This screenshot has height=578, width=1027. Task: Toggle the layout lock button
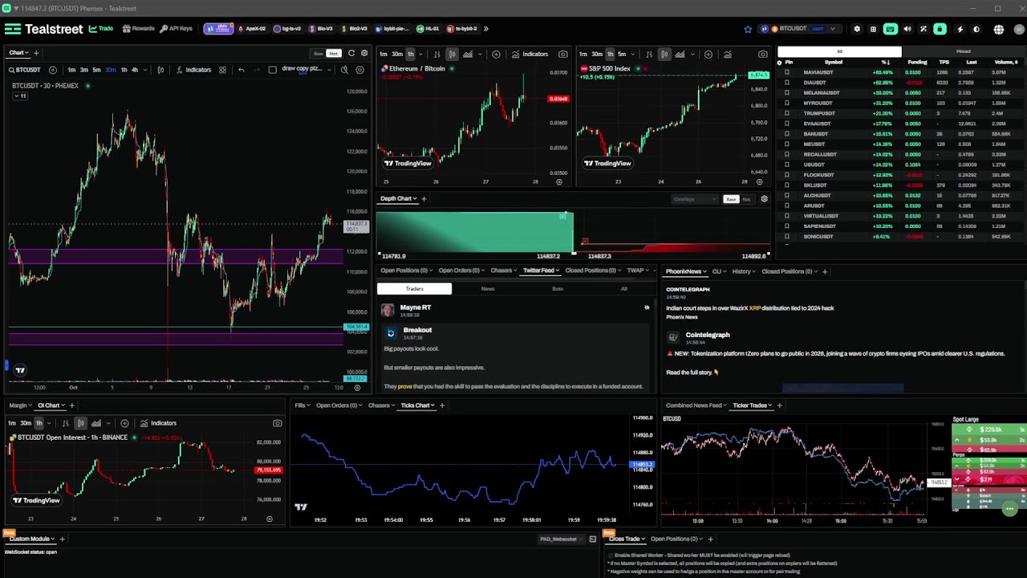pyautogui.click(x=940, y=29)
